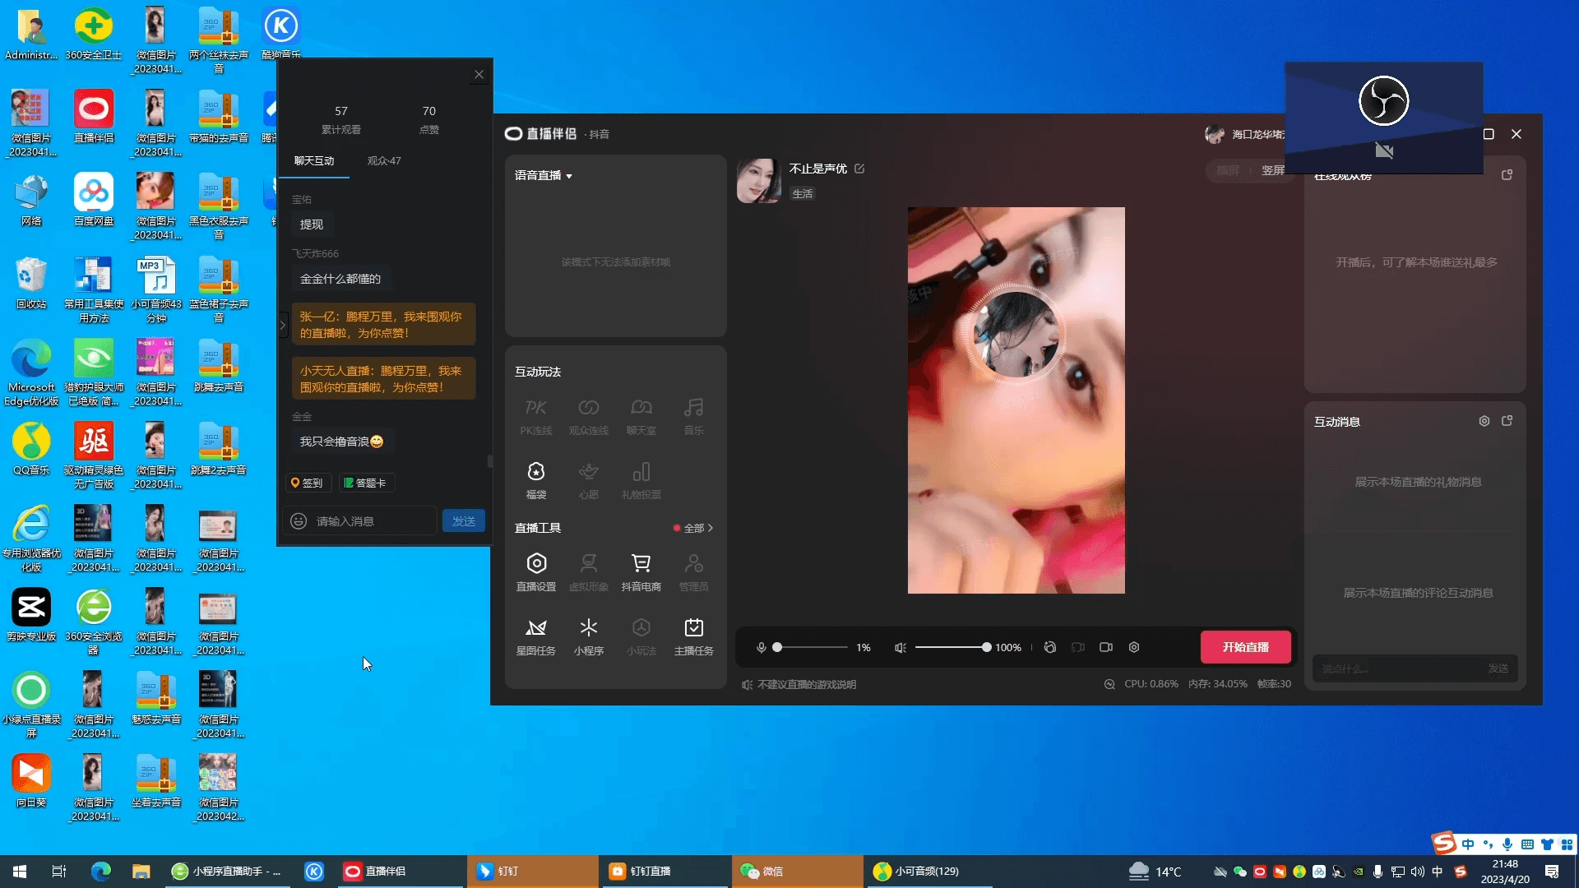The image size is (1579, 888).
Task: Click the emoji icon in chat input
Action: tap(299, 521)
